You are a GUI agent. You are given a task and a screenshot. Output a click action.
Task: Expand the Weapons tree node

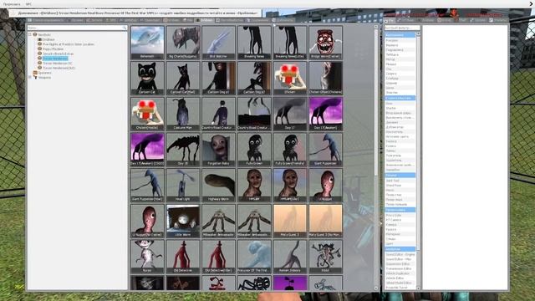30,78
